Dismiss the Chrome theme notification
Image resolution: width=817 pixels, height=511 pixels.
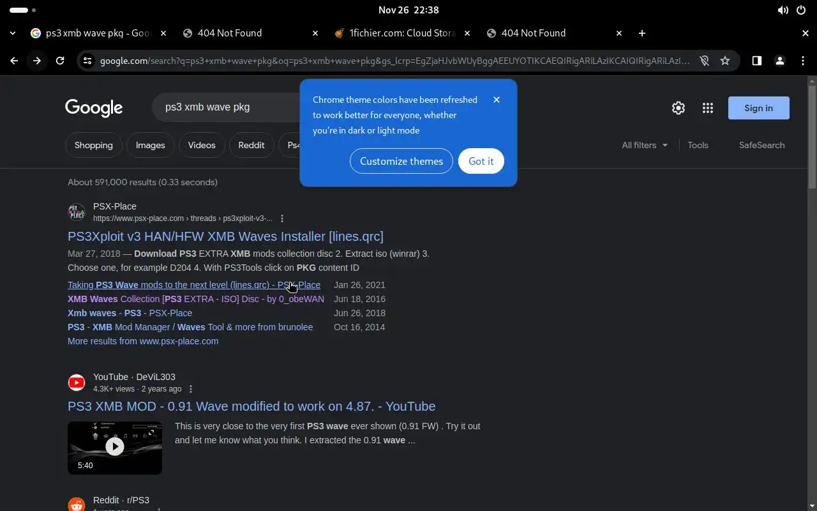(x=497, y=100)
